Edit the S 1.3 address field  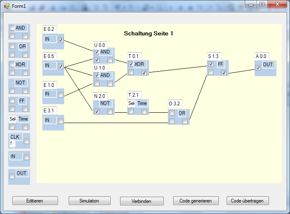214,56
